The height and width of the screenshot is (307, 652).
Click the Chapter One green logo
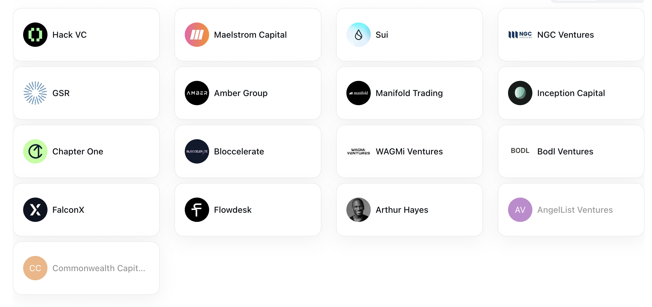click(35, 151)
